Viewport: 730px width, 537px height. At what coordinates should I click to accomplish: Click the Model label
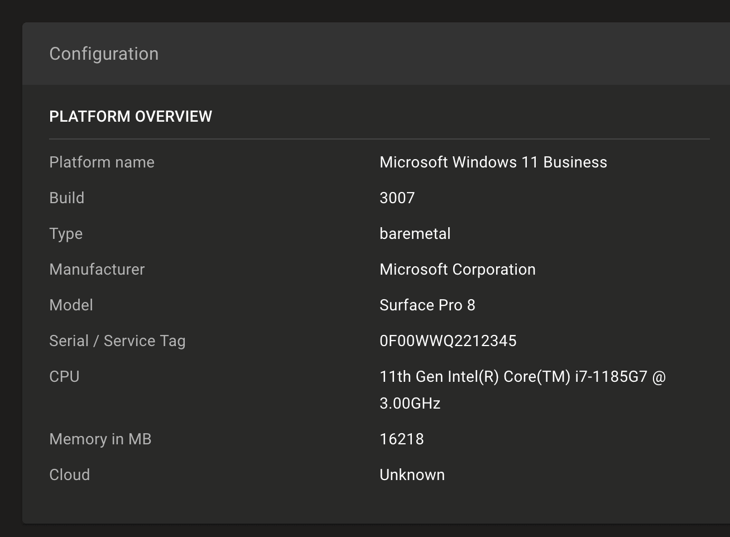pos(71,305)
